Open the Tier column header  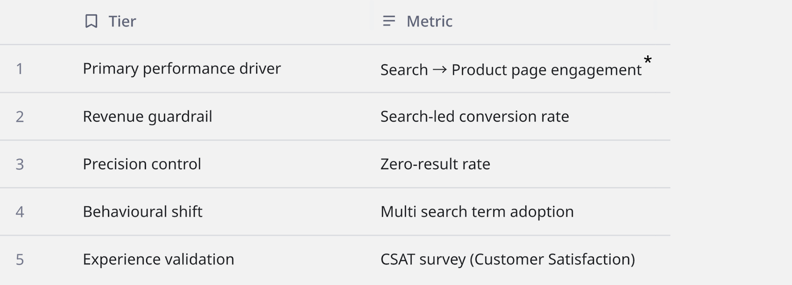tap(222, 21)
